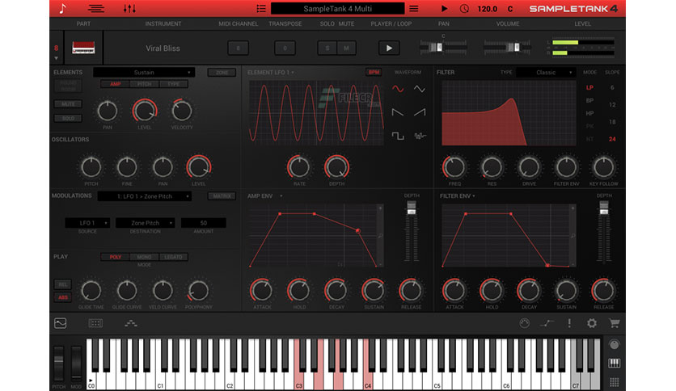Select LP filter mode

(x=589, y=87)
